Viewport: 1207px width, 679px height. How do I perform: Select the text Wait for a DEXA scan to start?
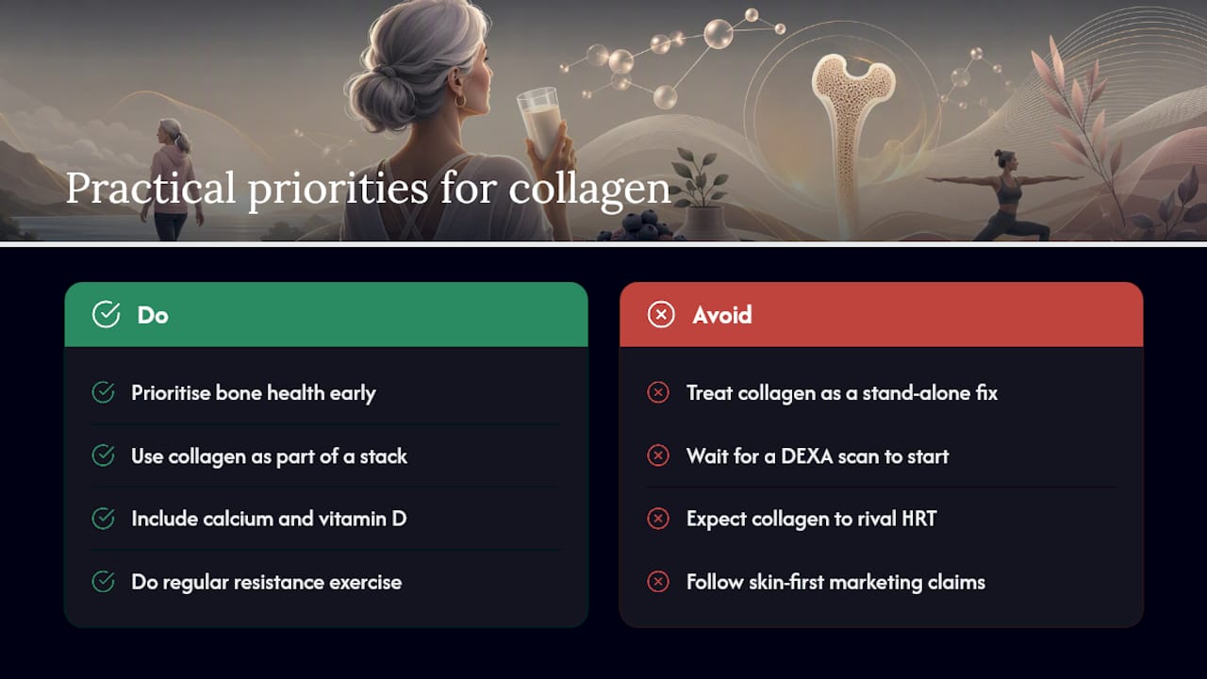tap(818, 456)
